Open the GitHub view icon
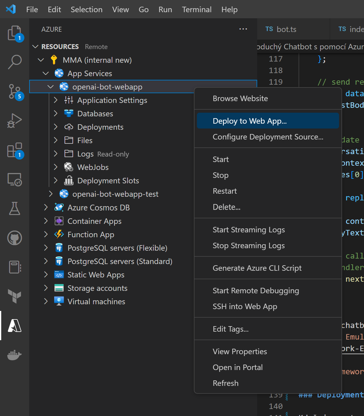The image size is (364, 416). click(14, 238)
